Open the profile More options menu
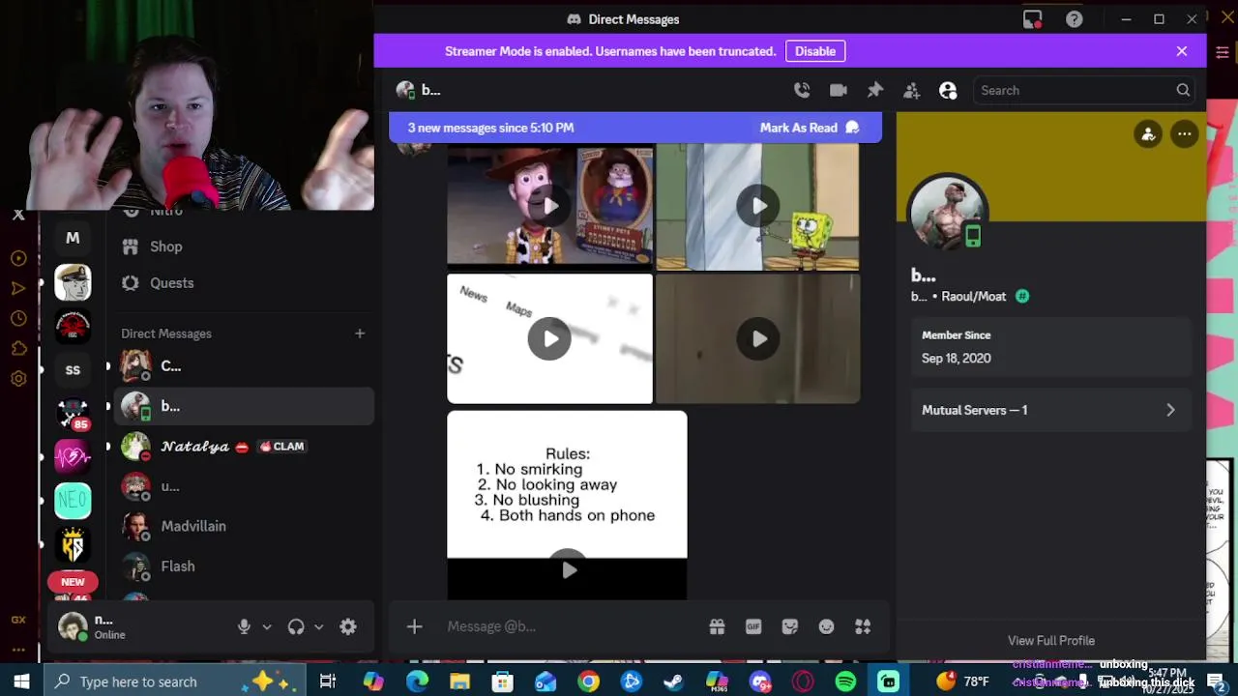The width and height of the screenshot is (1238, 696). tap(1184, 134)
